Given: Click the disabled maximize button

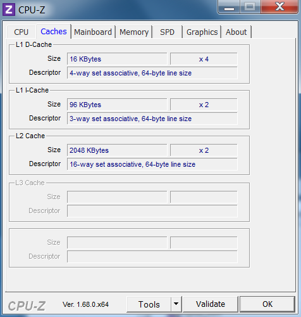Looking at the screenshot, I should click(x=250, y=7).
